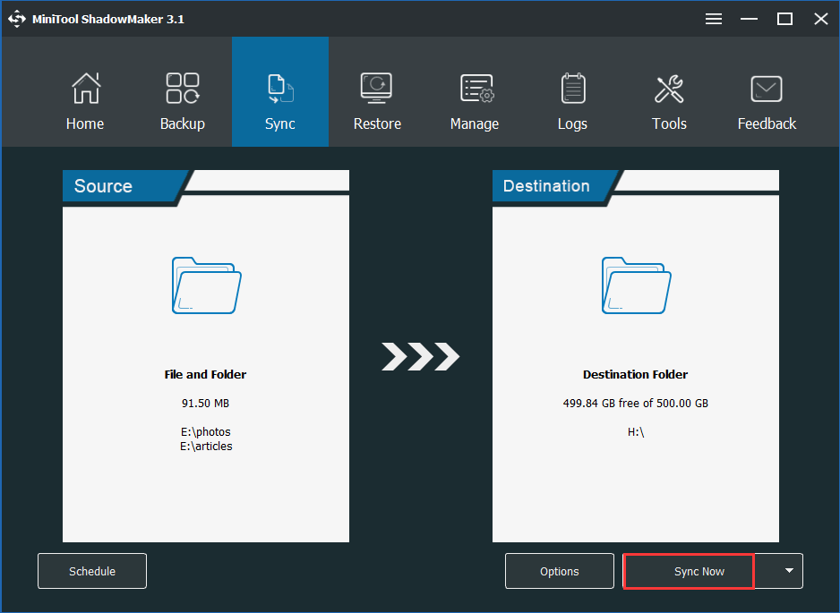The height and width of the screenshot is (613, 840).
Task: Open the Tools section icon
Action: coord(669,89)
